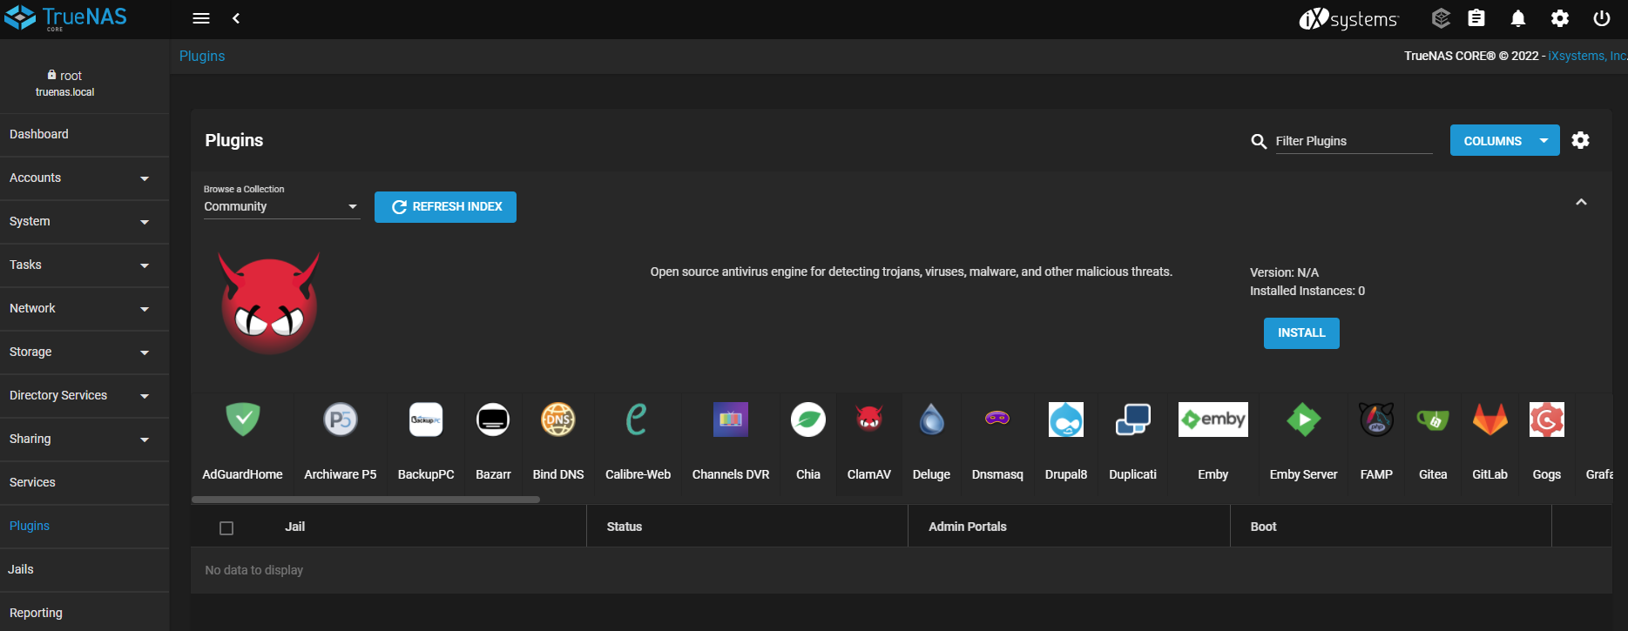Click the power button icon
This screenshot has width=1628, height=631.
(1602, 18)
